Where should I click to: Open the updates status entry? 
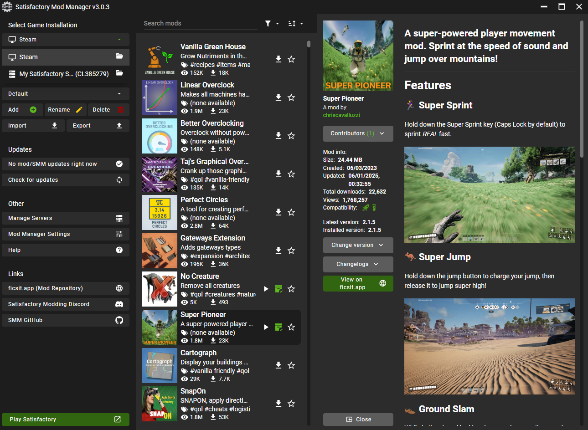(x=66, y=164)
